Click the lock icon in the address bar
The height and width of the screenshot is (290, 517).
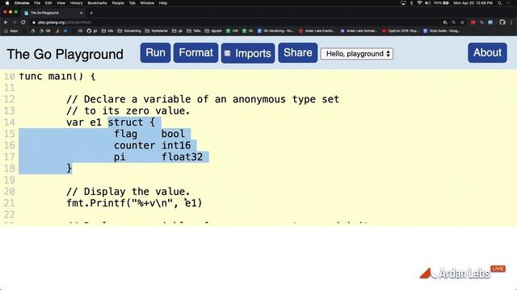34,23
